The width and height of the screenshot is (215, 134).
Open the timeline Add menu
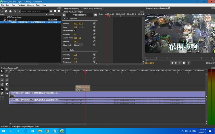point(2,98)
